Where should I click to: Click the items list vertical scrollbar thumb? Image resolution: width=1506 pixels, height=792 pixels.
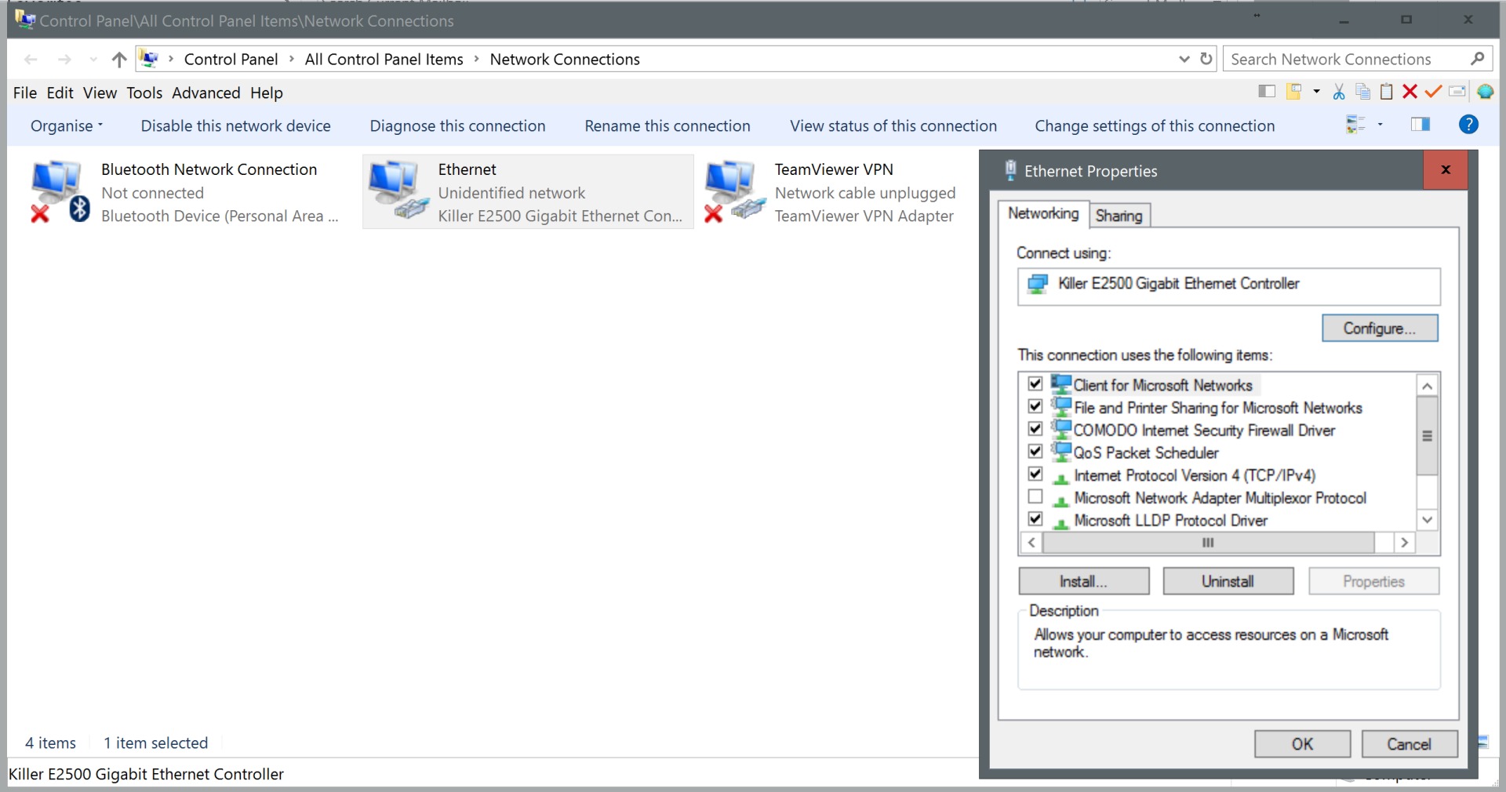(1428, 436)
